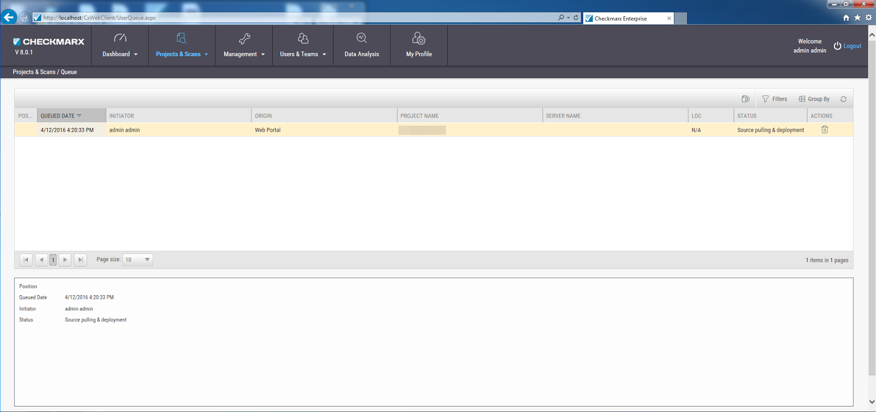Click the browser home icon
876x412 pixels.
[846, 17]
